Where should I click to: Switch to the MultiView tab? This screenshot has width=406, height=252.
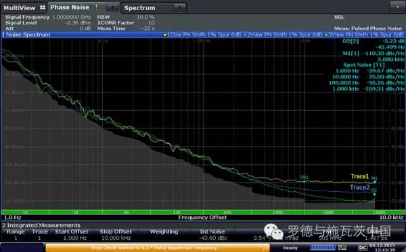coord(20,7)
